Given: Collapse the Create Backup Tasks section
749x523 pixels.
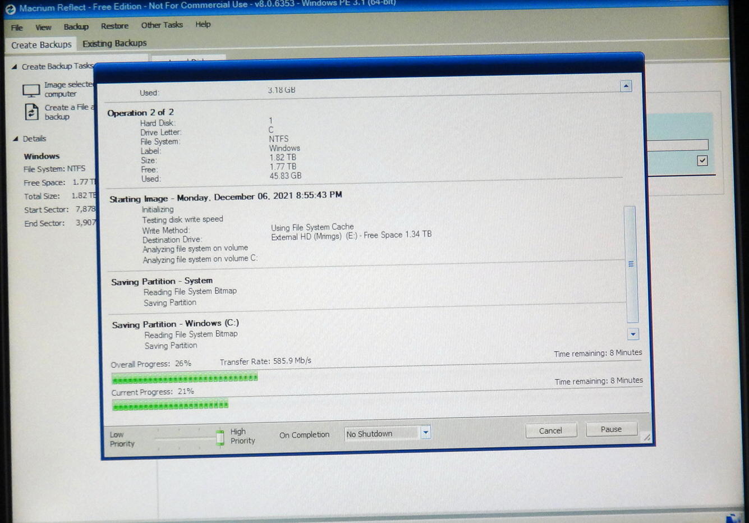Looking at the screenshot, I should pos(15,66).
